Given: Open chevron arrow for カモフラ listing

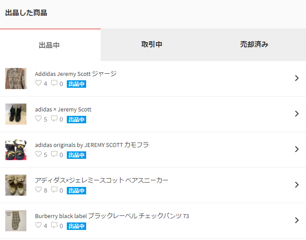Looking at the screenshot, I should 297,149.
